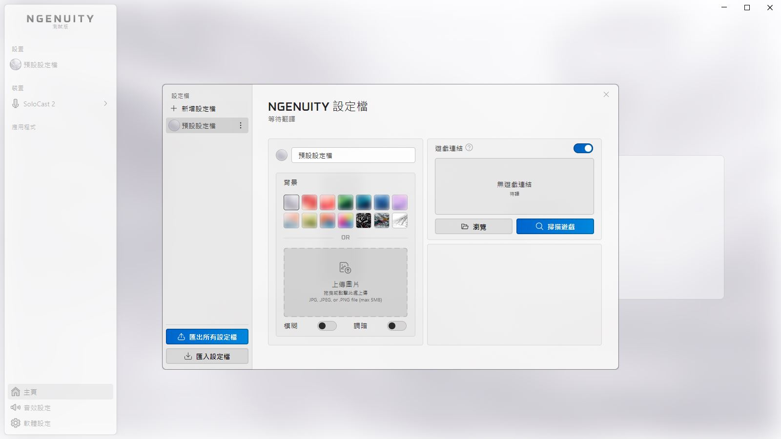Screen dimensions: 781x439
Task: Click the 無遊戲連結 game link area
Action: point(514,186)
